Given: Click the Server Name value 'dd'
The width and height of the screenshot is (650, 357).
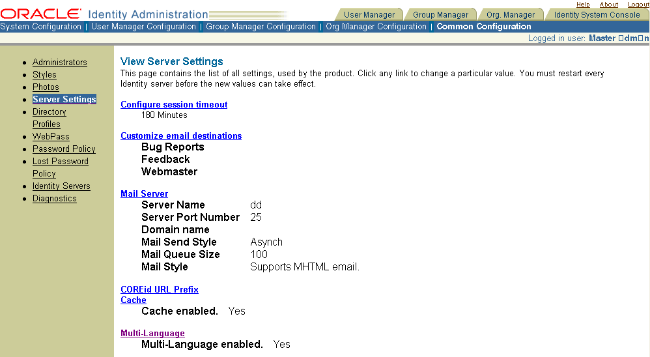Looking at the screenshot, I should [x=256, y=205].
